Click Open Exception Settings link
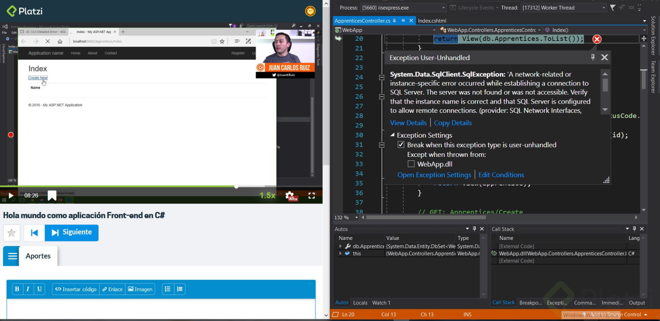The image size is (660, 321). pos(434,175)
